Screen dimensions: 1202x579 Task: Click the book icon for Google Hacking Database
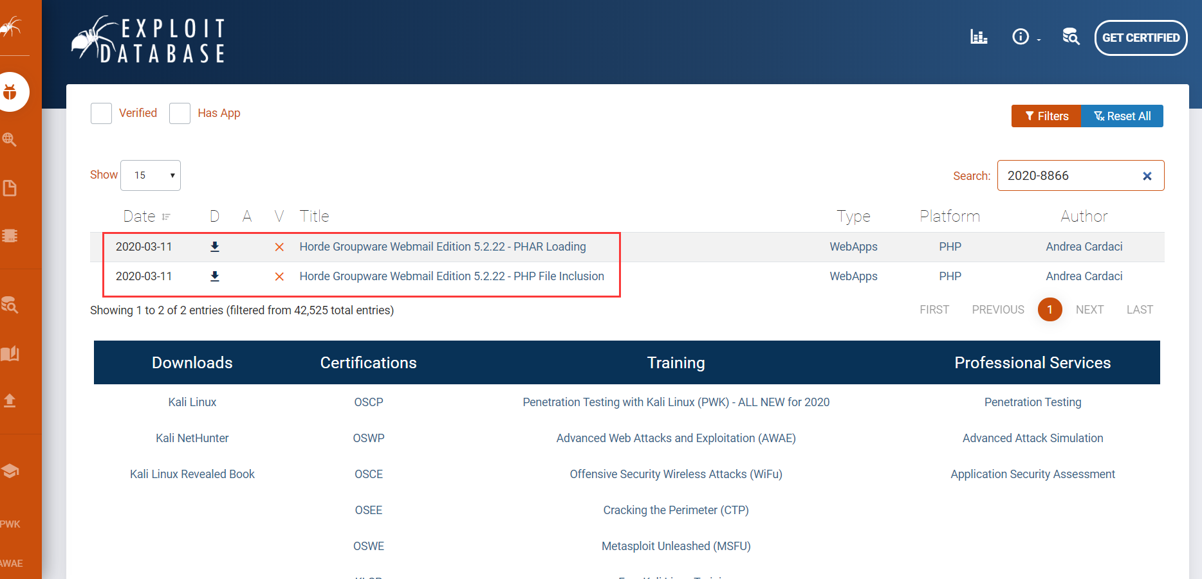[10, 353]
